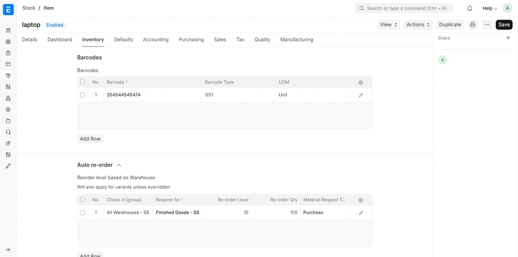Click the plus icon next to Share
The image size is (518, 257).
pyautogui.click(x=508, y=38)
